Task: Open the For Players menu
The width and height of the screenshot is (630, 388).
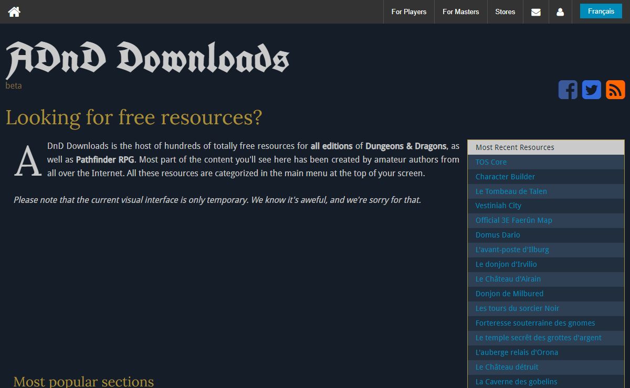Action: (409, 12)
